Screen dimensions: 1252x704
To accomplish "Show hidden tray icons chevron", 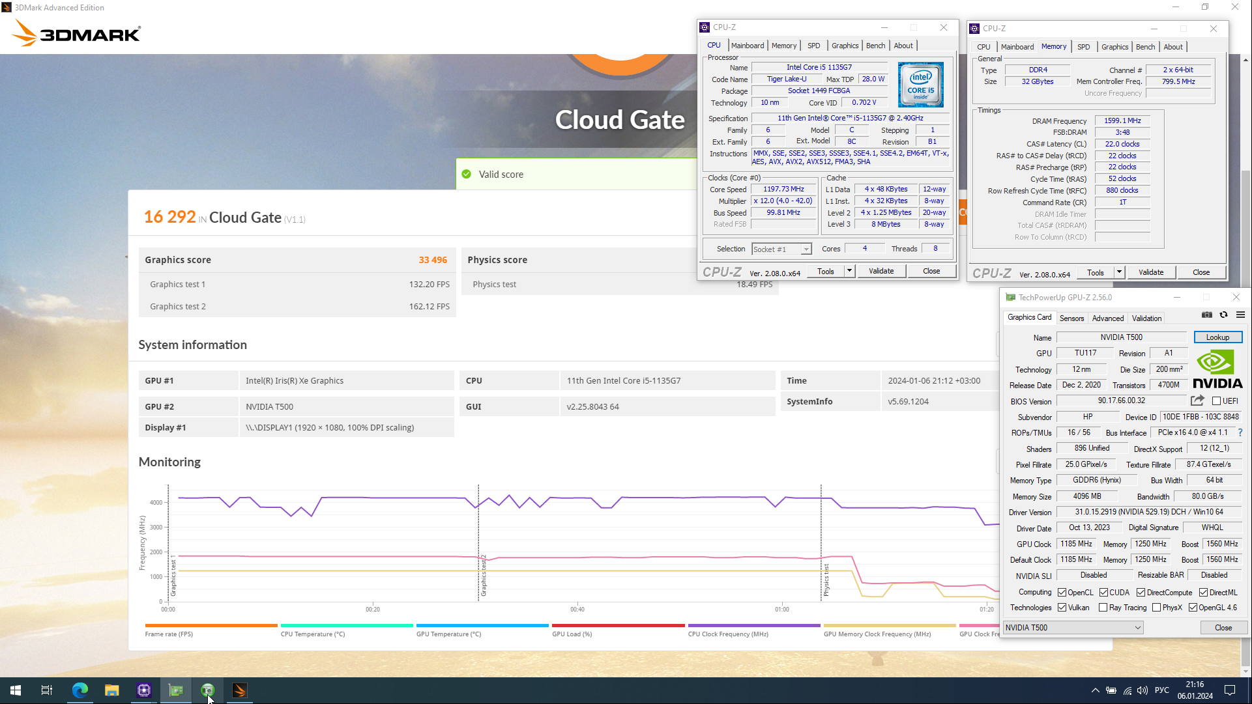I will click(1095, 690).
